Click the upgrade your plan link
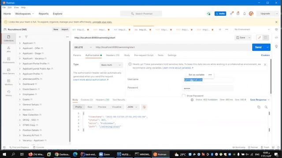282x158 pixels. 102,22
